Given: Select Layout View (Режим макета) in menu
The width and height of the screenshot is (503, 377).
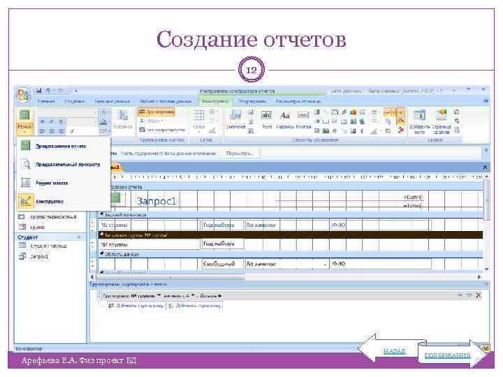Looking at the screenshot, I should [x=64, y=183].
